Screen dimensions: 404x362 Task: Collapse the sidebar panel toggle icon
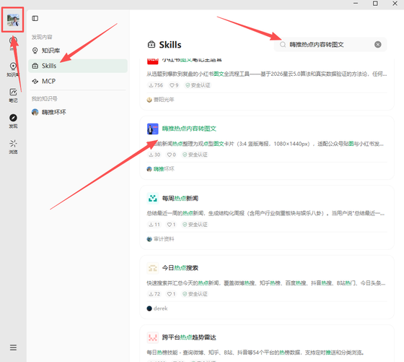[35, 18]
